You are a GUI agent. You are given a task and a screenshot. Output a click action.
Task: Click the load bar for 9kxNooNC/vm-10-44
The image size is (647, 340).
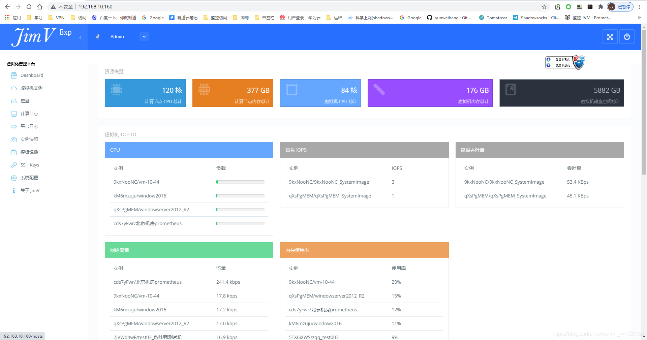240,182
